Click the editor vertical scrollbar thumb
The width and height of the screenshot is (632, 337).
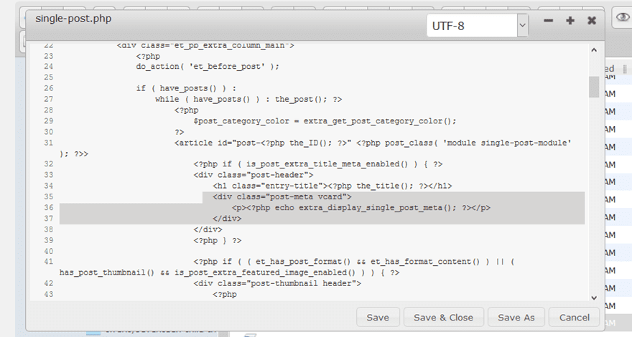(594, 86)
